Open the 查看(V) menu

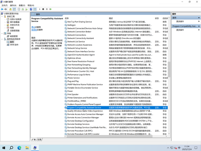pyautogui.click(x=22, y=5)
